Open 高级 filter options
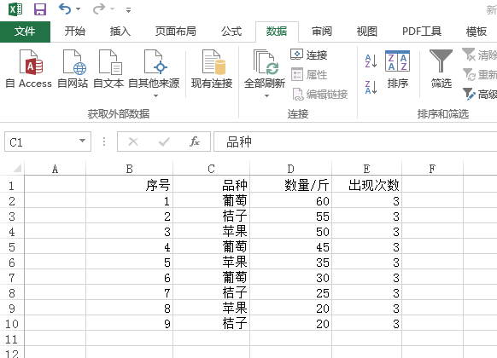The image size is (497, 358). (x=479, y=95)
